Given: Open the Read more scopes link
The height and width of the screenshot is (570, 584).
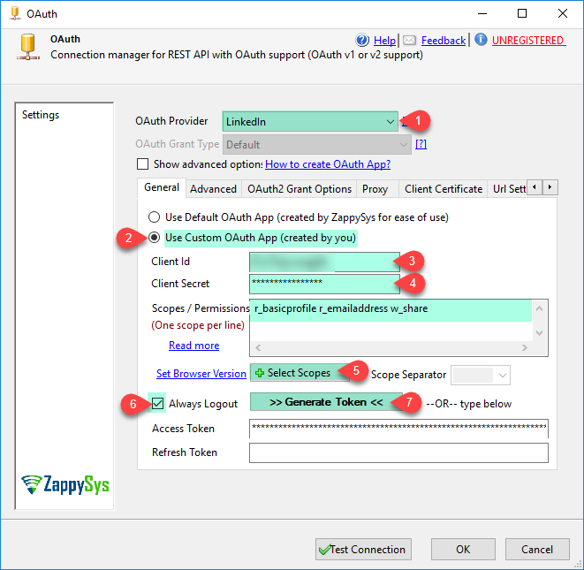Looking at the screenshot, I should click(x=194, y=346).
